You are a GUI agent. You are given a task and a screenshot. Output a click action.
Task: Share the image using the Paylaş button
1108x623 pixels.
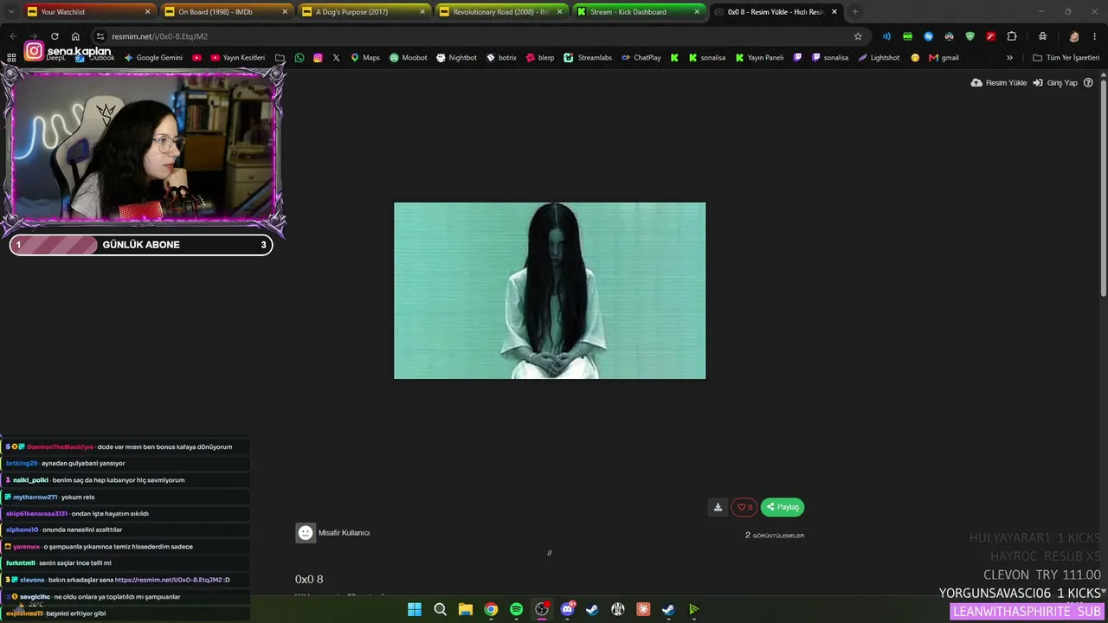tap(783, 507)
